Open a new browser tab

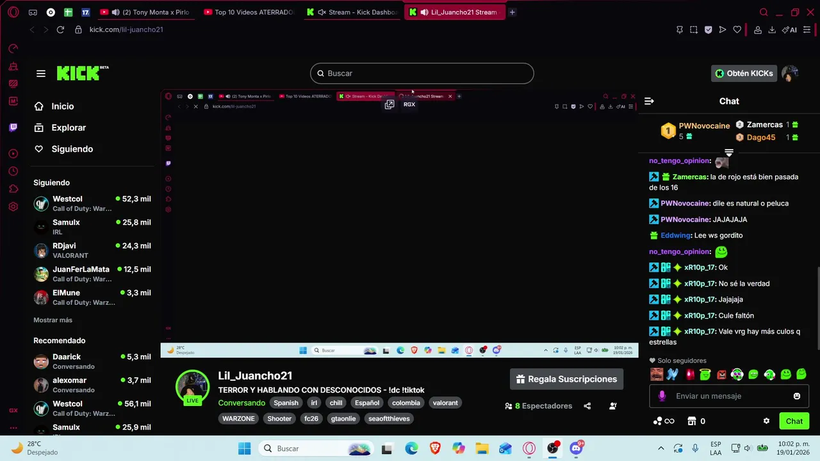pyautogui.click(x=512, y=12)
